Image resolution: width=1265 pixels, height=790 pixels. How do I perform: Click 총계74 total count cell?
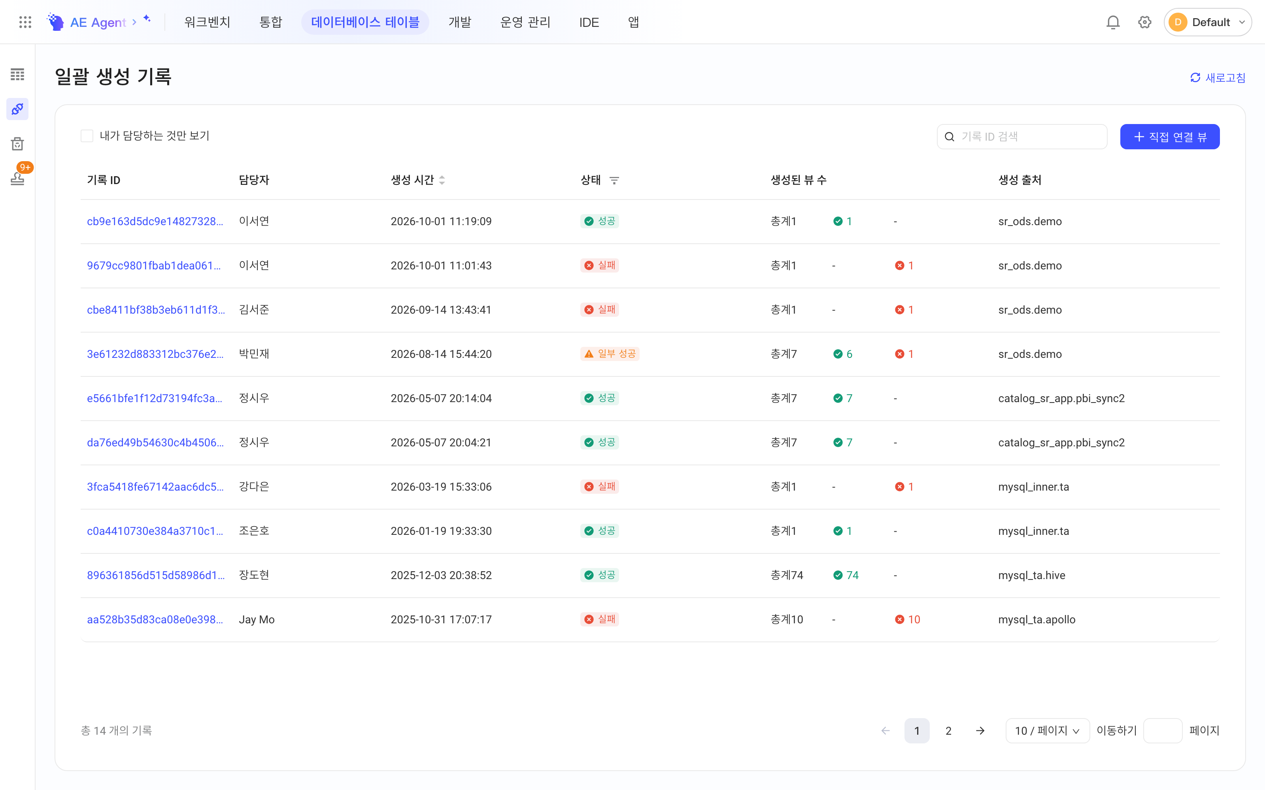coord(787,575)
